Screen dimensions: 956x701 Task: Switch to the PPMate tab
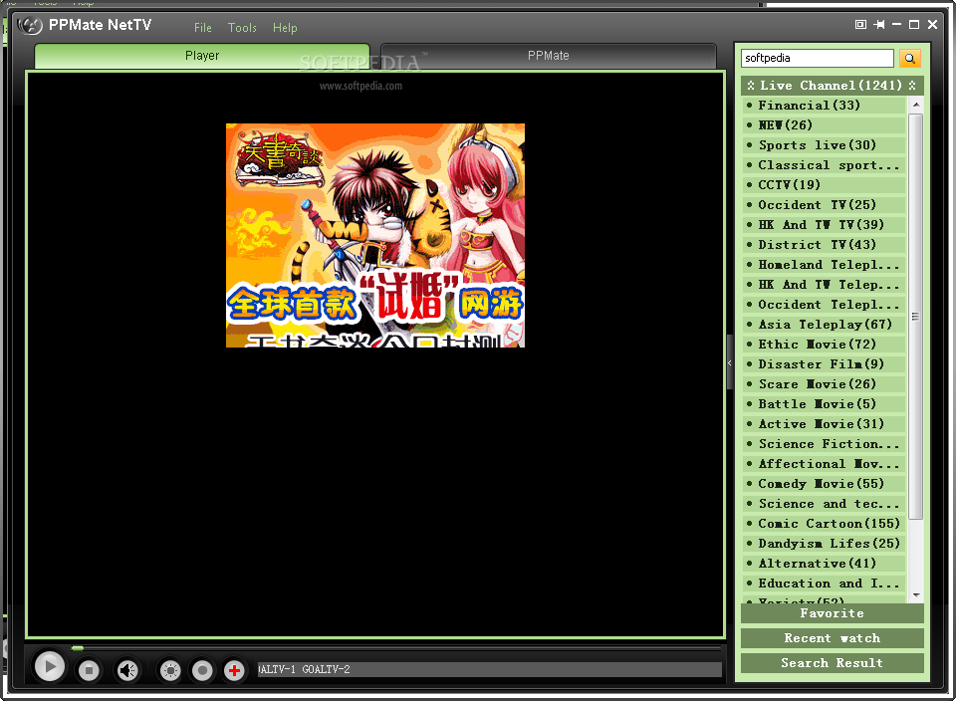(548, 56)
